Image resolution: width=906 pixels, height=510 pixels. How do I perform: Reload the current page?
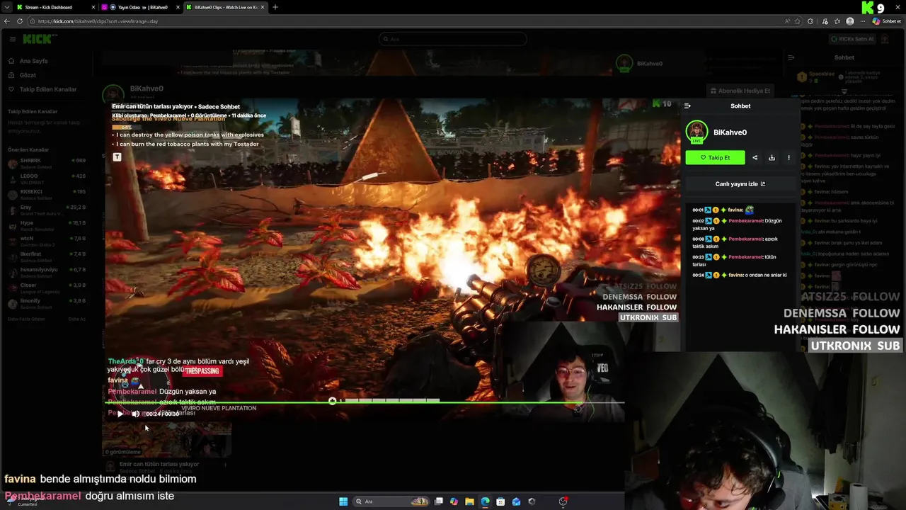pos(20,21)
